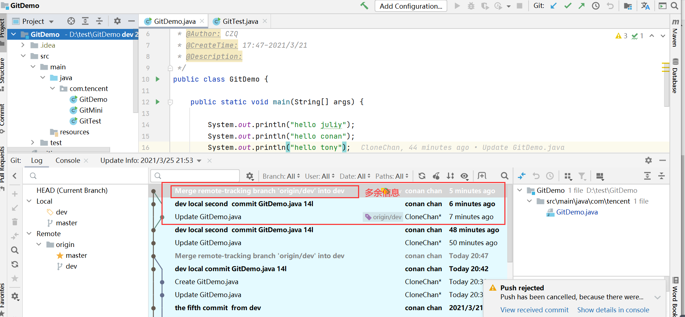Open Git Show History clock icon
This screenshot has width=685, height=317.
596,6
